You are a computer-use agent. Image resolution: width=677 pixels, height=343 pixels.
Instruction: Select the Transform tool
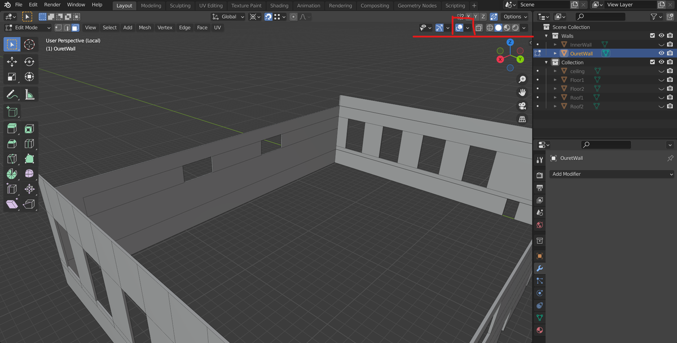click(x=29, y=77)
